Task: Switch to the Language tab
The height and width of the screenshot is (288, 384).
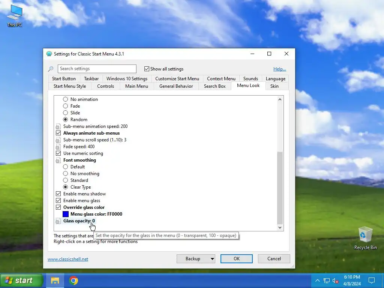Action: point(276,79)
